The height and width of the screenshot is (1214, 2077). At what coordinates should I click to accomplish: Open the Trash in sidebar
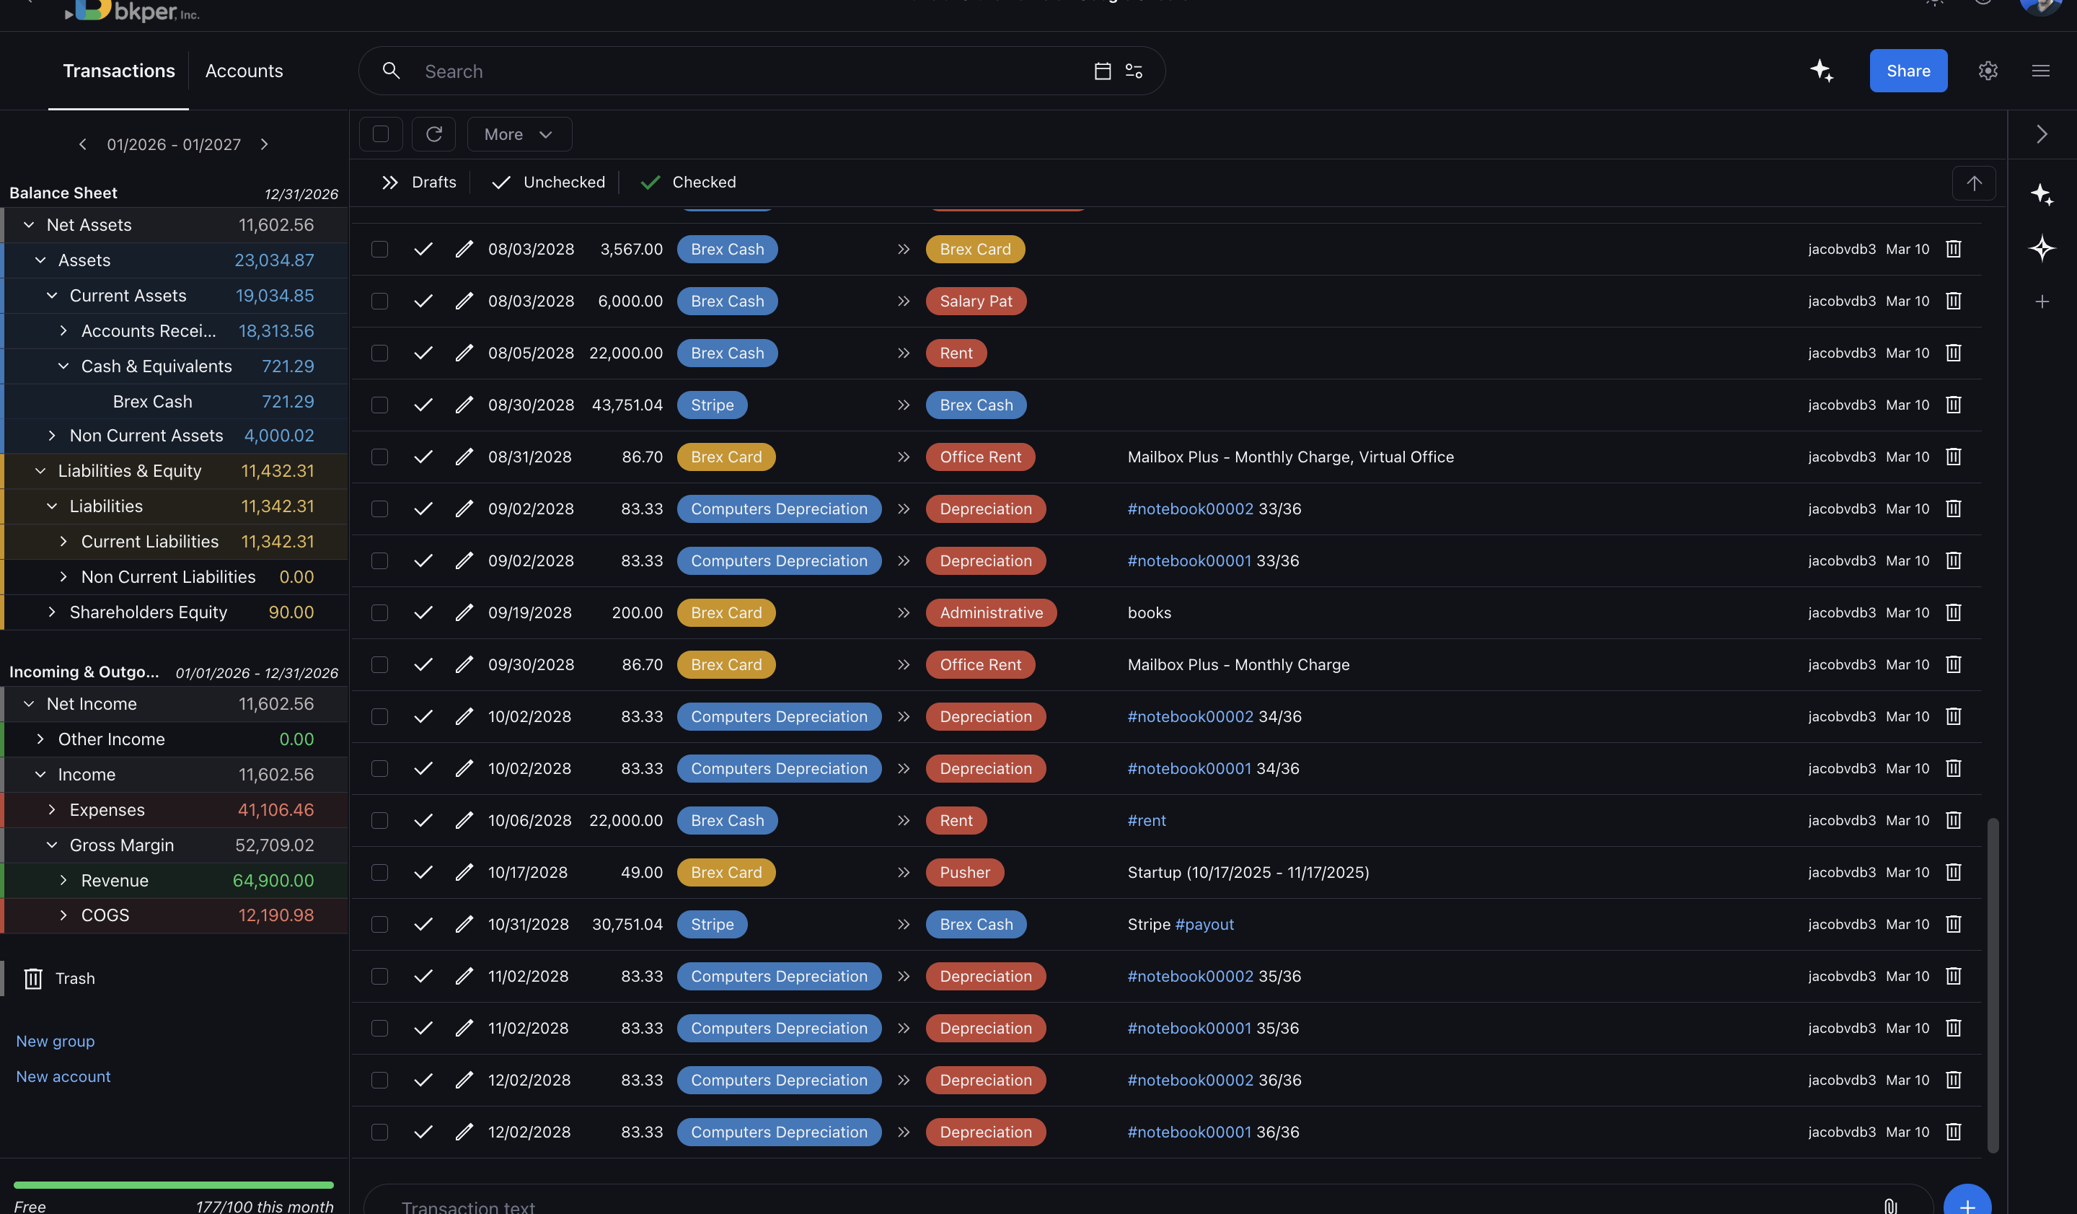coord(75,978)
